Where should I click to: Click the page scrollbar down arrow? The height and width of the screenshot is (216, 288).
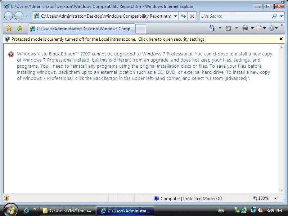click(282, 190)
